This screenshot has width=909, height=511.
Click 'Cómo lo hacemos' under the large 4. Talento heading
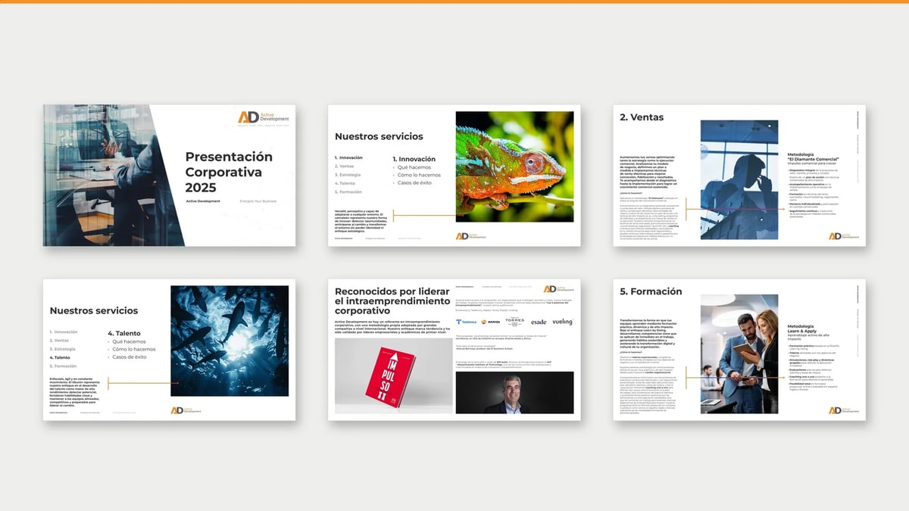[134, 349]
